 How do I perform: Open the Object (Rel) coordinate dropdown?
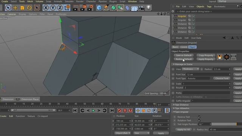coord(123,133)
